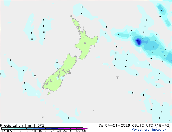This screenshot has width=172, height=132.
Task: Pick the 1–2 mm legend swatch
Action: 17,128
